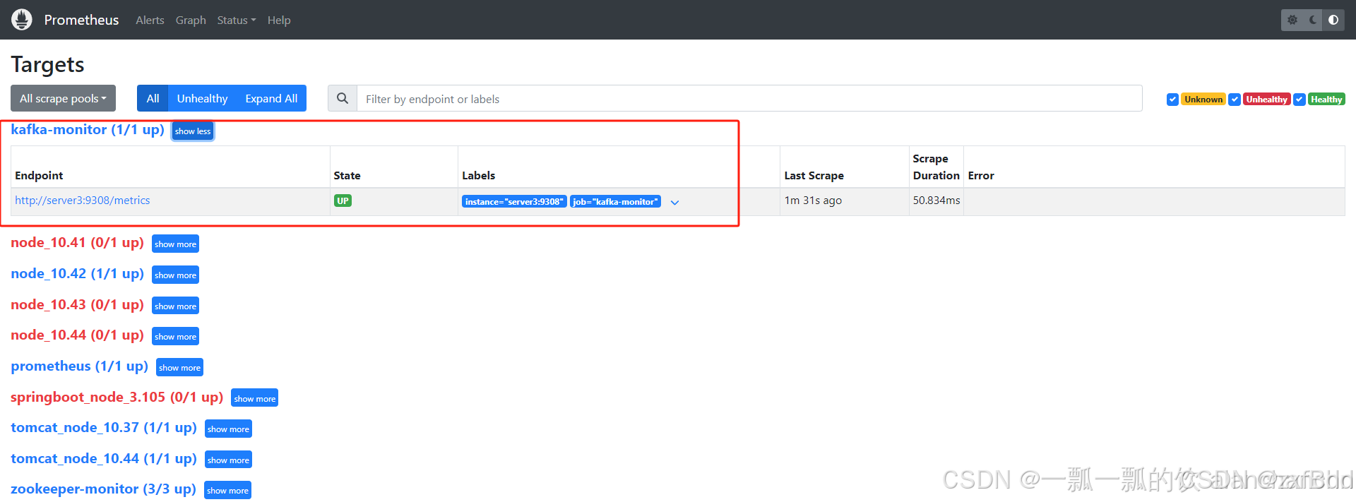1356x502 pixels.
Task: Click the Expand All button
Action: pyautogui.click(x=271, y=98)
